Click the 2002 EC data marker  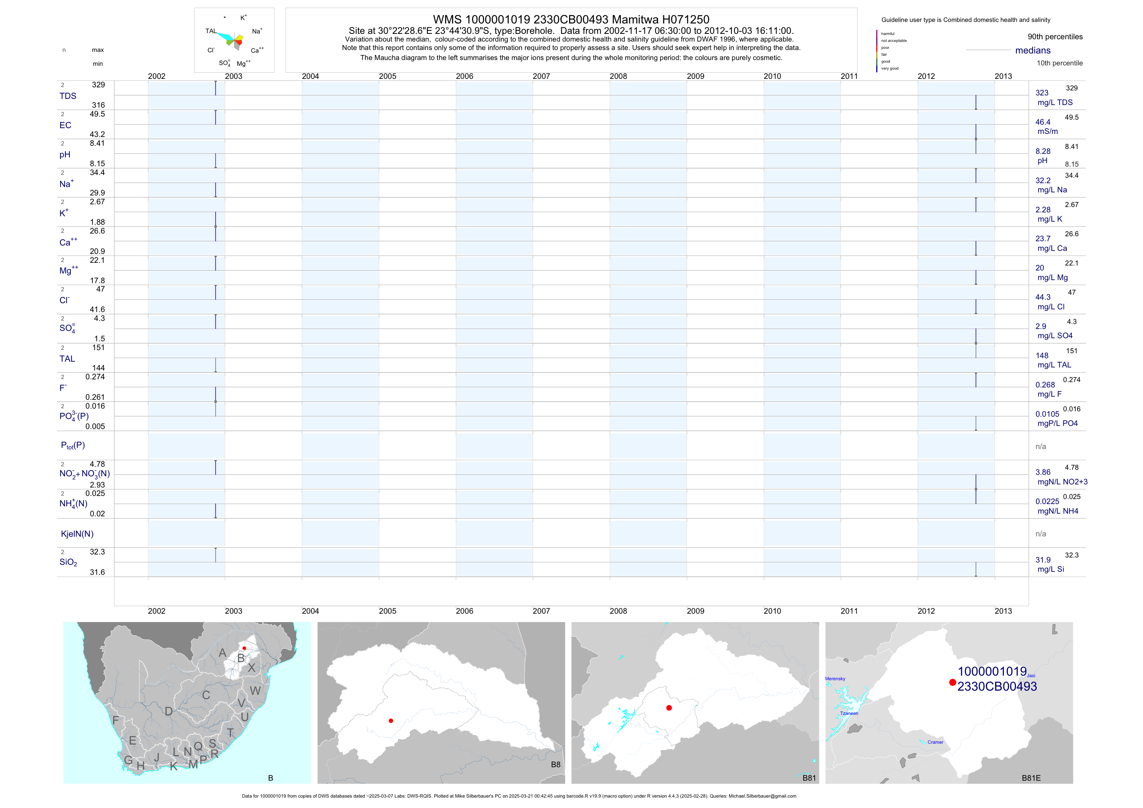point(216,117)
